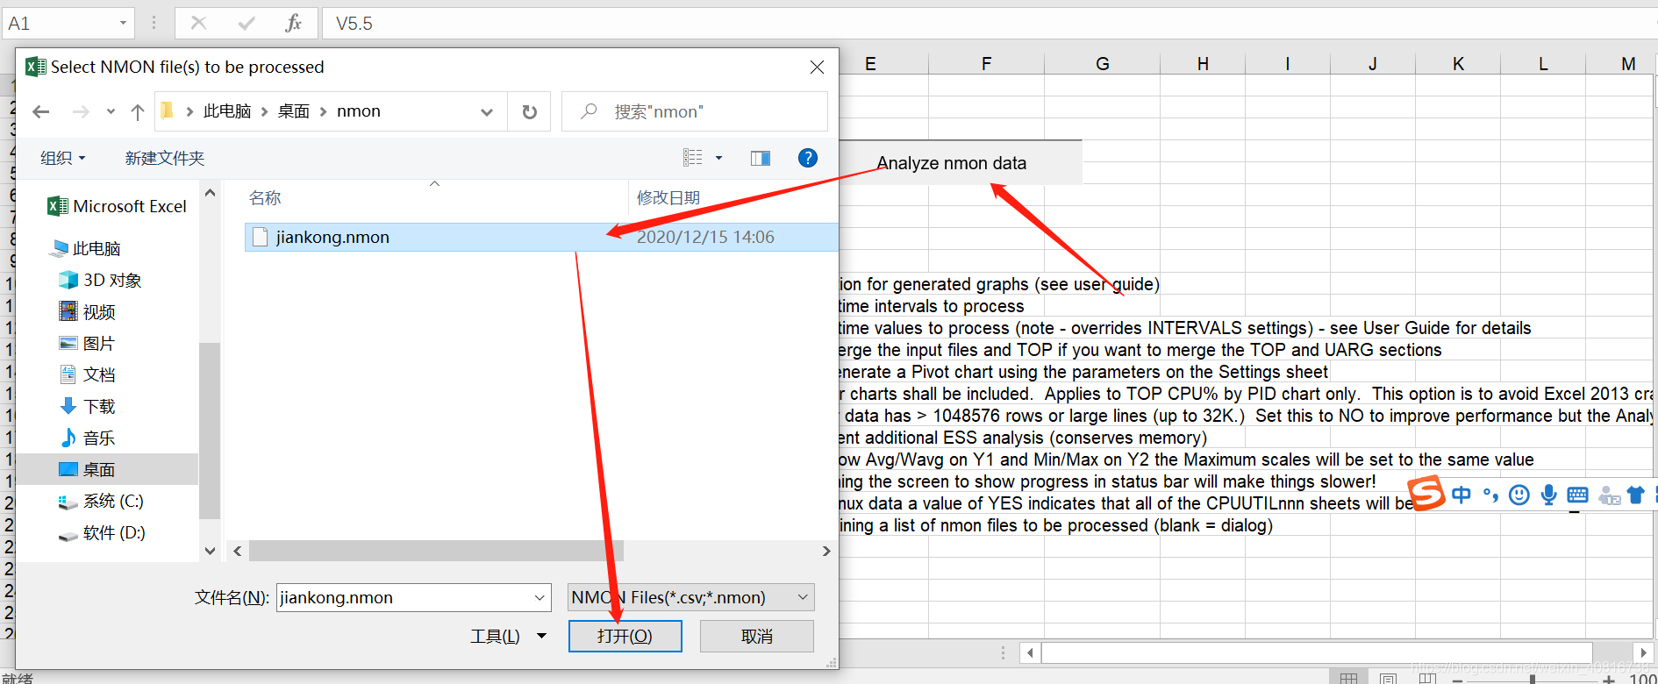Select column K header in Excel
Screen dimensions: 1658x684
pyautogui.click(x=1458, y=63)
